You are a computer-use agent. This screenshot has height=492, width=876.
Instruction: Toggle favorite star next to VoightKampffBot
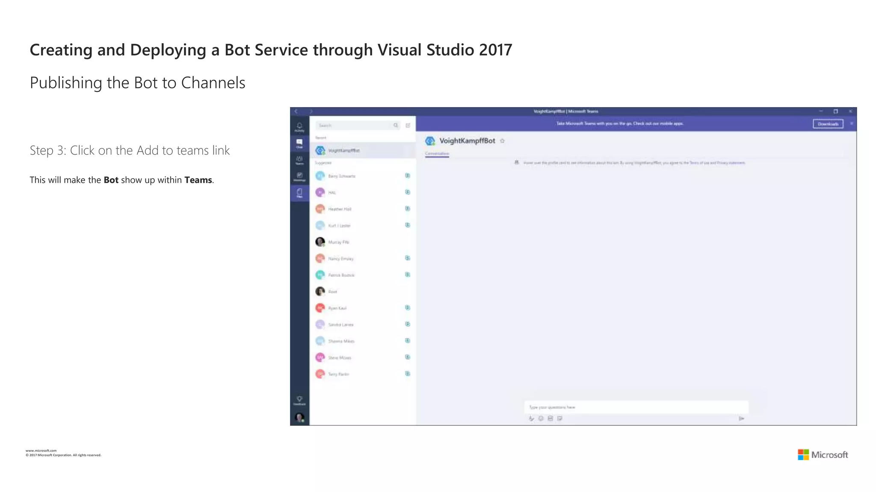click(503, 141)
